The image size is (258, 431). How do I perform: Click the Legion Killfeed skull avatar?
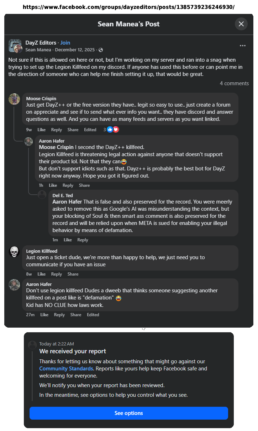tap(14, 252)
